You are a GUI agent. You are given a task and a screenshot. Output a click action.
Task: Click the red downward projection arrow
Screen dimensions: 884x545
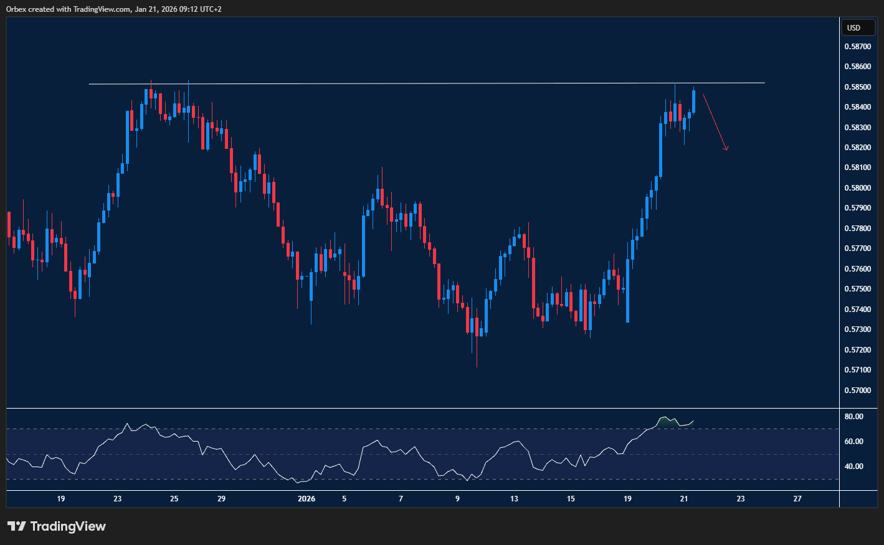(715, 121)
